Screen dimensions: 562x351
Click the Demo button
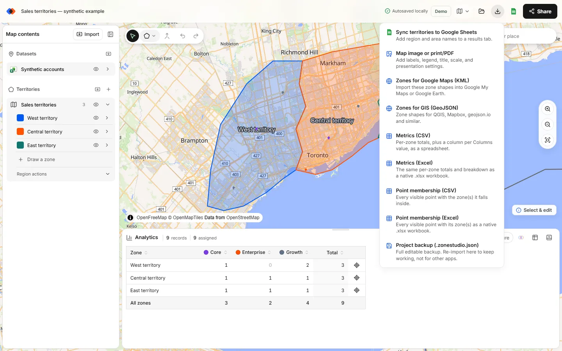441,11
